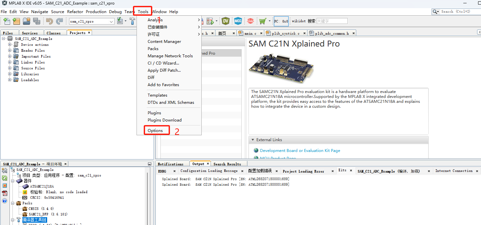Click the wrench settings icon in dashboard sidebar
This screenshot has width=481, height=225.
(x=5, y=171)
